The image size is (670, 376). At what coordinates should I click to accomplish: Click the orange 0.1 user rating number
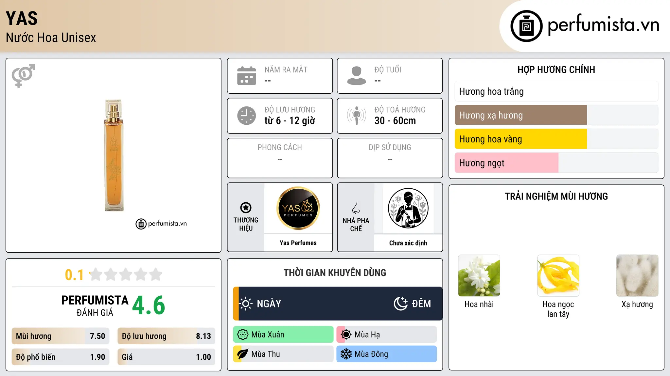pyautogui.click(x=74, y=275)
